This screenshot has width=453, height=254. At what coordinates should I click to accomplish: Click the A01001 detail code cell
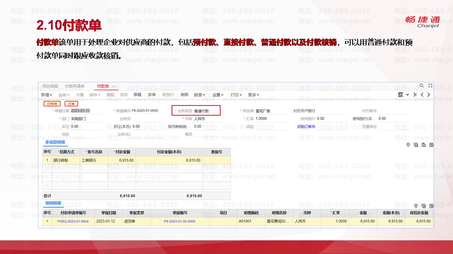pos(252,222)
